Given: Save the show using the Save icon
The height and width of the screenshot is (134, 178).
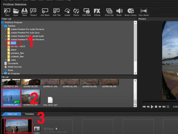Looking at the screenshot, I should click(24, 12).
